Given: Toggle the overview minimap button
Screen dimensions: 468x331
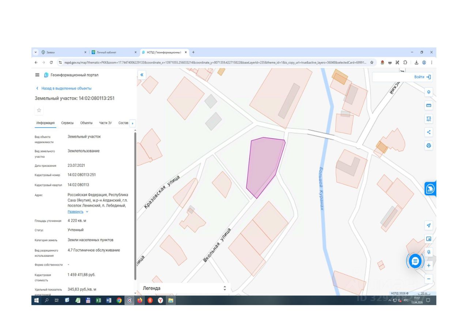Looking at the screenshot, I should tap(429, 239).
